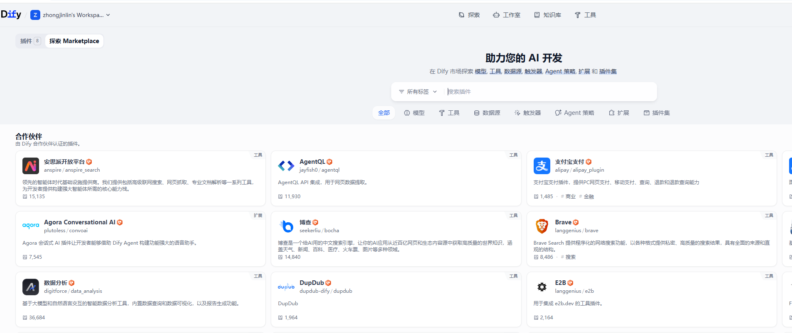
Task: Click the 搜索插件 search input field
Action: pyautogui.click(x=548, y=92)
